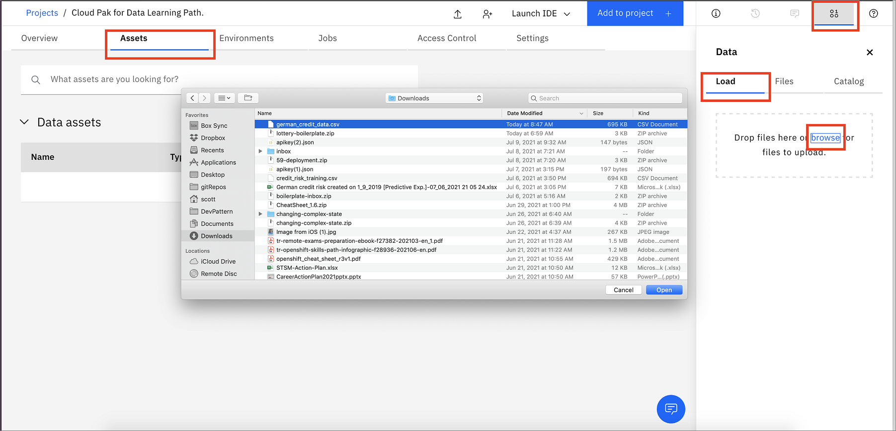Click the add collaborator icon
This screenshot has height=431, width=896.
click(487, 14)
